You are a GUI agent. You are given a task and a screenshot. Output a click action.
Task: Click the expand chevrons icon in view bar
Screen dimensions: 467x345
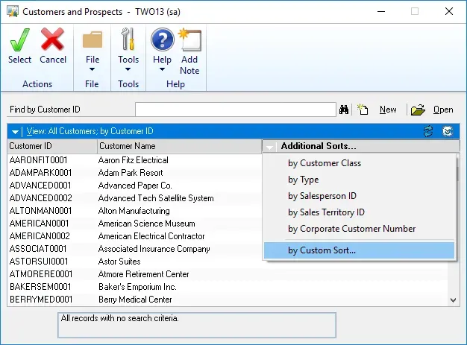pos(447,131)
